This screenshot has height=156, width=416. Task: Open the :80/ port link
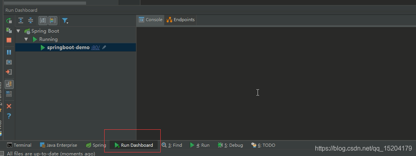coord(95,47)
